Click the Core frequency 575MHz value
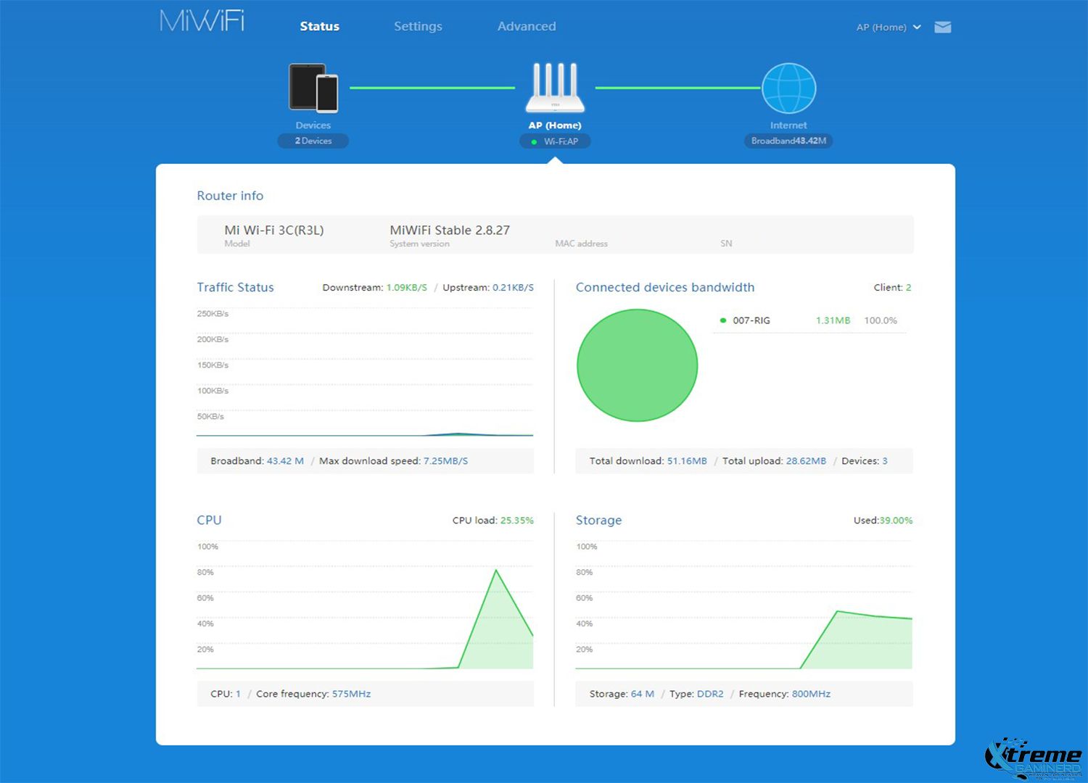This screenshot has height=783, width=1088. click(x=351, y=694)
